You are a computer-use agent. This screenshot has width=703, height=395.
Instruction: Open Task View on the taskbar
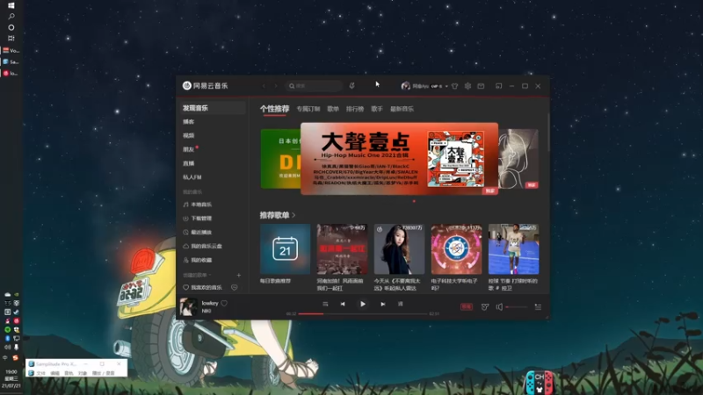point(11,39)
